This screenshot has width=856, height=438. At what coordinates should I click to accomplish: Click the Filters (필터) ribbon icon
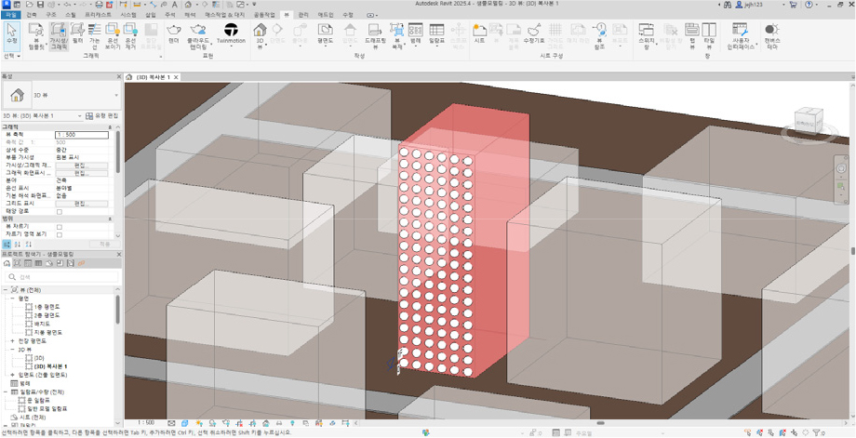[x=77, y=33]
